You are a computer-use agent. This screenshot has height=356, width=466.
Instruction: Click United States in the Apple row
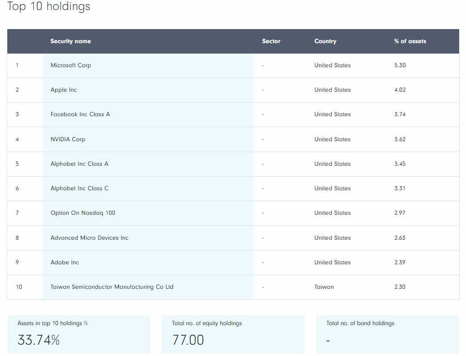332,90
